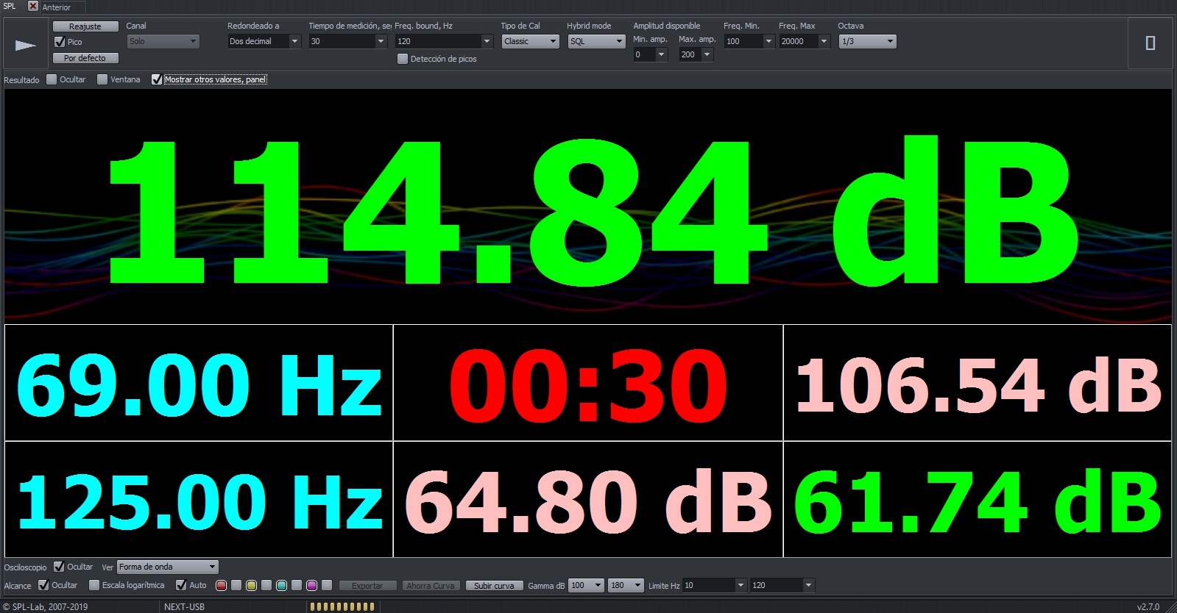Image resolution: width=1177 pixels, height=613 pixels.
Task: Click the Subir curva button
Action: click(494, 586)
